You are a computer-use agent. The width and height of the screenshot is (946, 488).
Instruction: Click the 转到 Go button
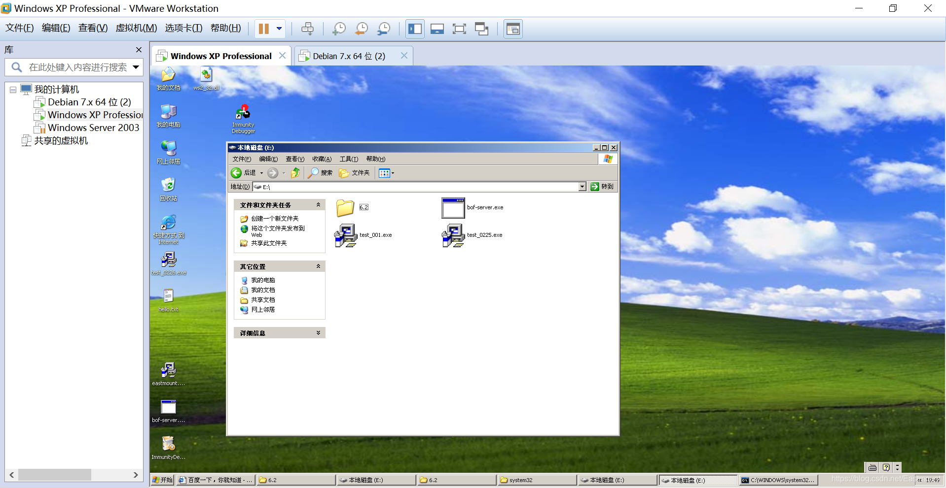[602, 187]
